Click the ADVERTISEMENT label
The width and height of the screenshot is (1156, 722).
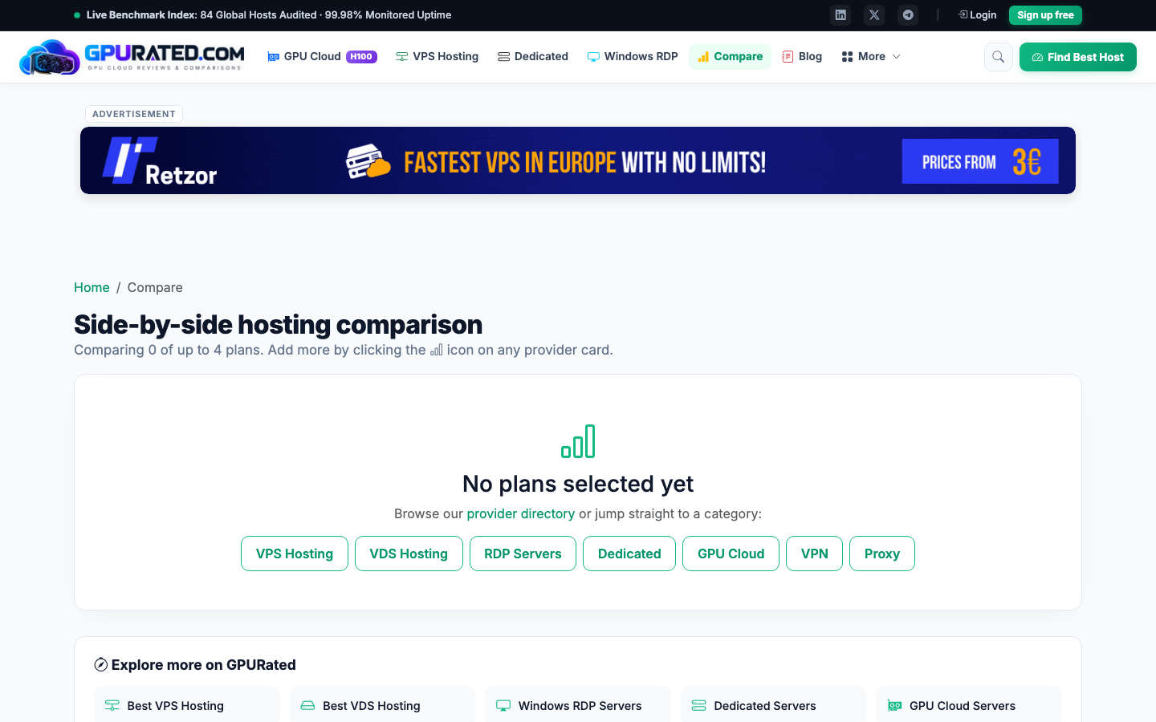tap(134, 114)
